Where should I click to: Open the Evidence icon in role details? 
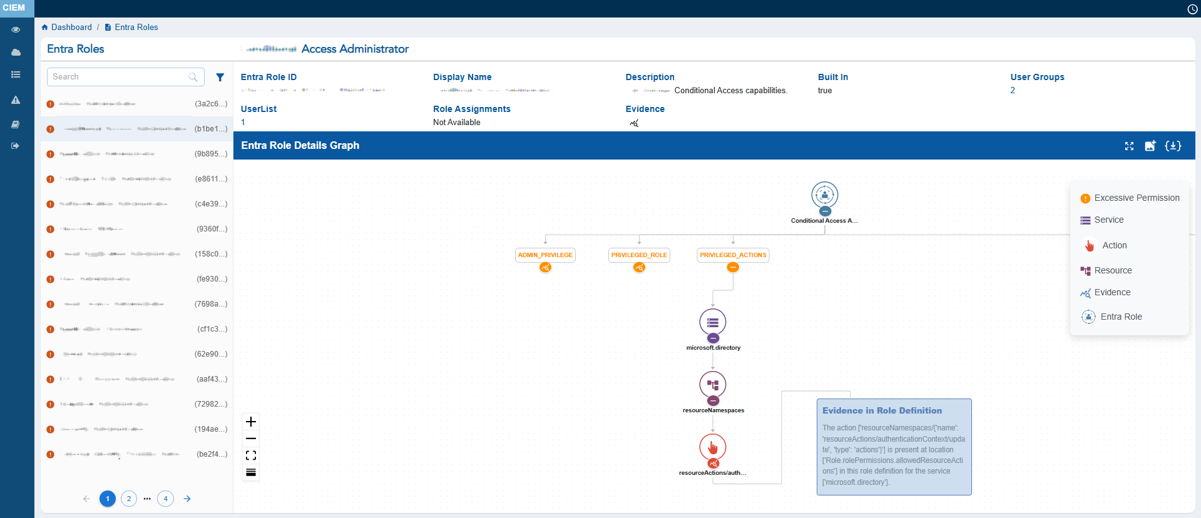(634, 123)
